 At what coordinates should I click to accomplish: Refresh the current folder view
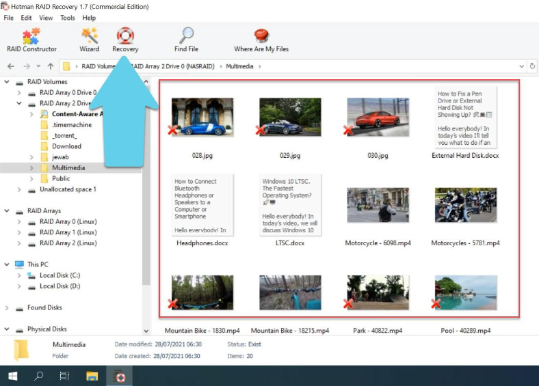tap(532, 66)
